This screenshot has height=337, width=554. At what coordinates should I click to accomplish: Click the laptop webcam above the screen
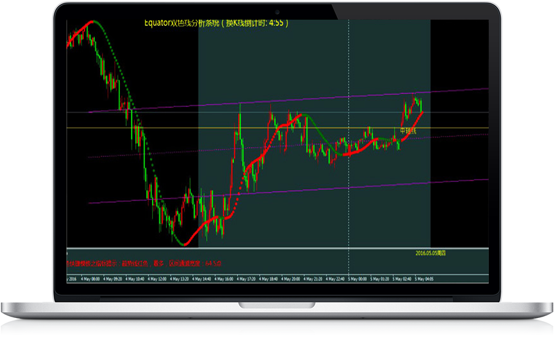pos(277,11)
